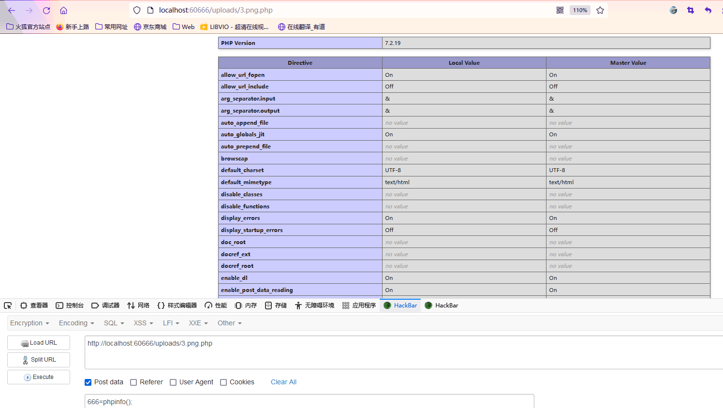Switch to the 查看器 inspector tab
This screenshot has height=408, width=723.
(34, 306)
